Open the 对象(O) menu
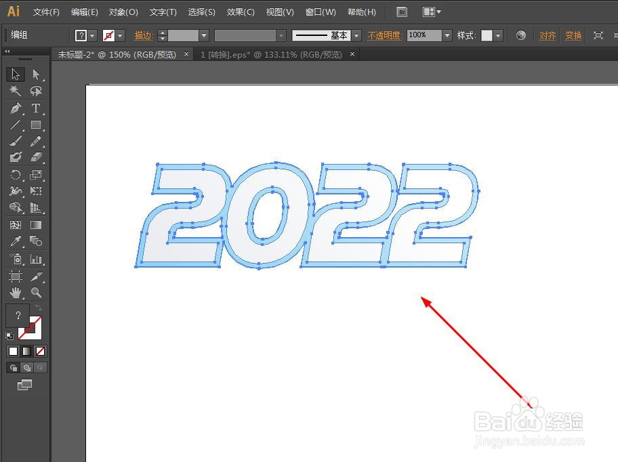 pos(123,12)
